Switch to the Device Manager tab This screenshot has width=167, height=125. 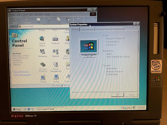click(x=87, y=29)
